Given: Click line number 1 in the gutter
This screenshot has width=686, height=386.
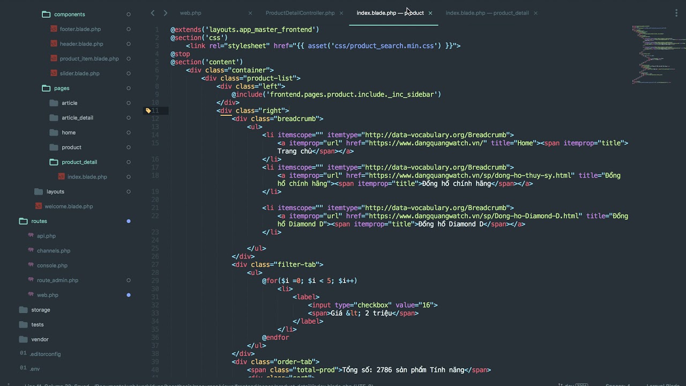Looking at the screenshot, I should (156, 29).
